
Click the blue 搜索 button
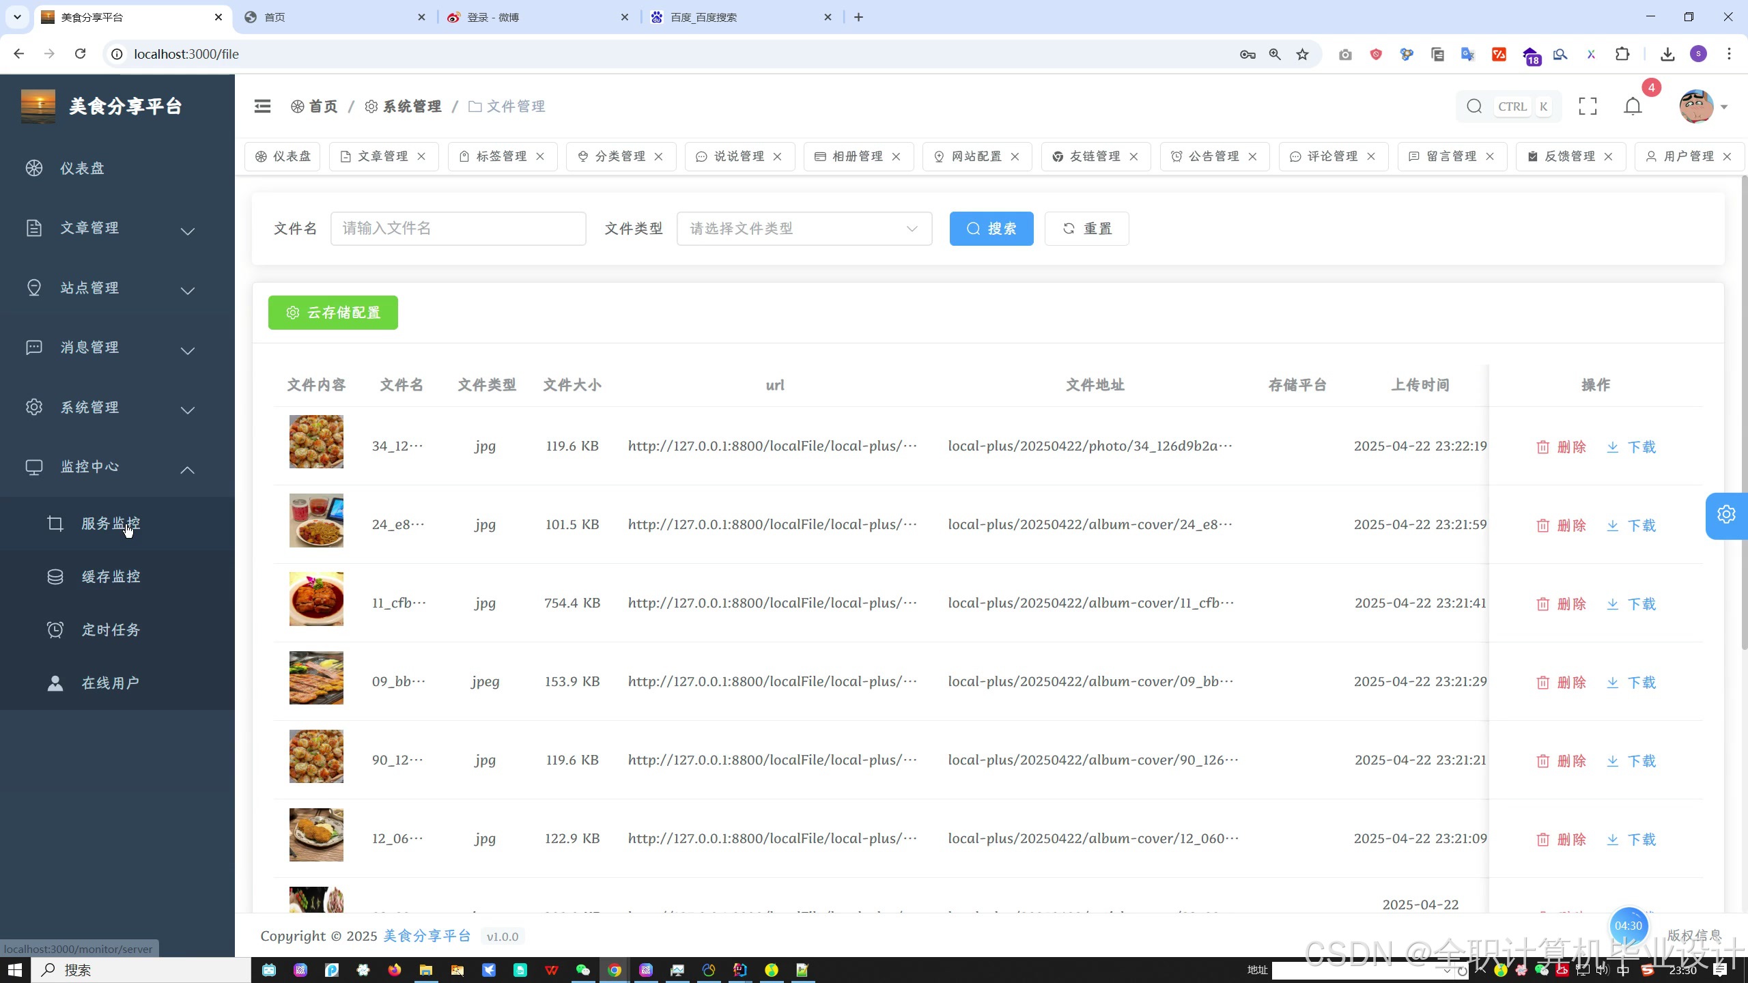point(991,229)
